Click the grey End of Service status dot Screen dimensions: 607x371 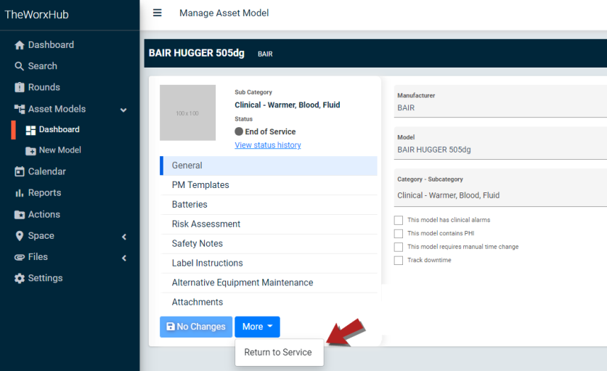click(x=239, y=131)
